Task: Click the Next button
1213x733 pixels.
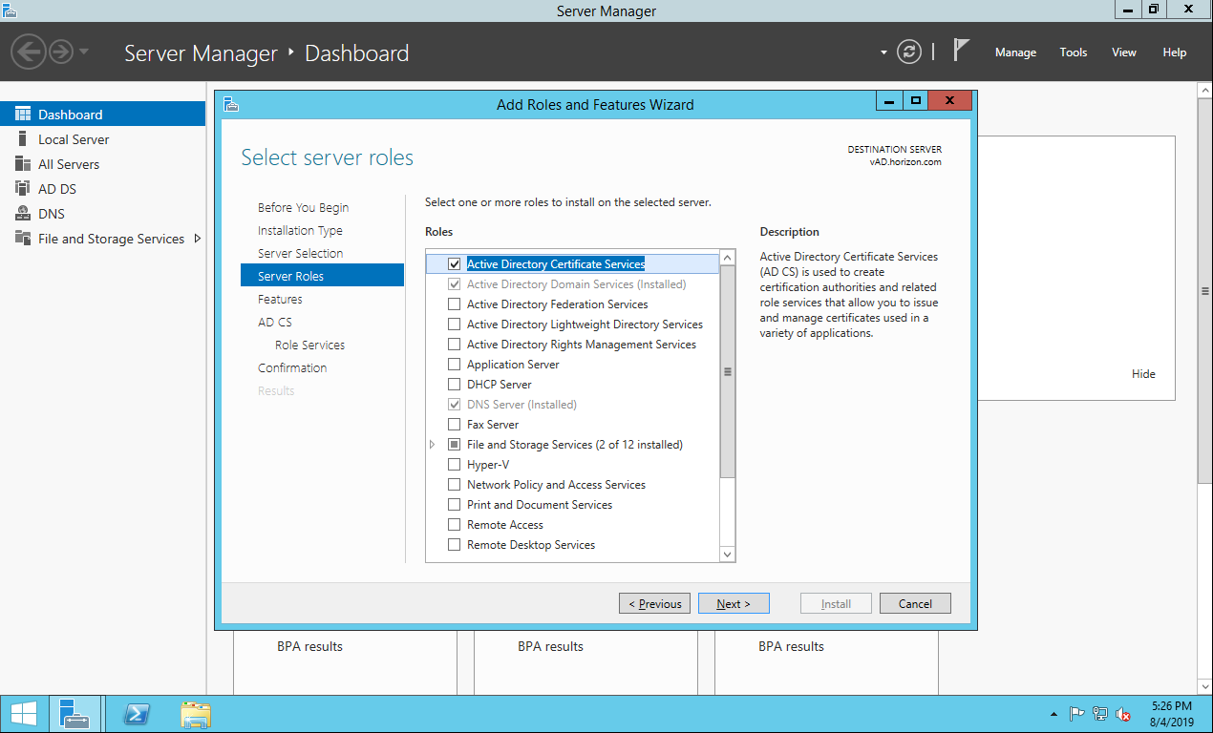Action: click(x=734, y=603)
